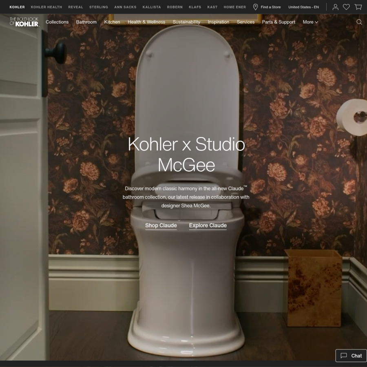Open the Inspiration menu
This screenshot has height=367, width=367.
tap(219, 22)
